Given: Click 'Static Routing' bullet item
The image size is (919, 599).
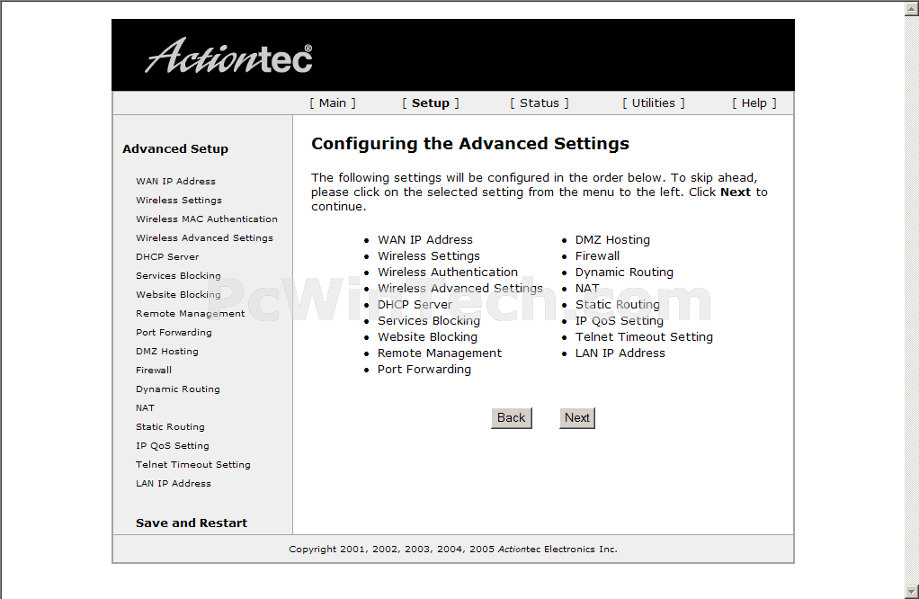Looking at the screenshot, I should coord(617,305).
